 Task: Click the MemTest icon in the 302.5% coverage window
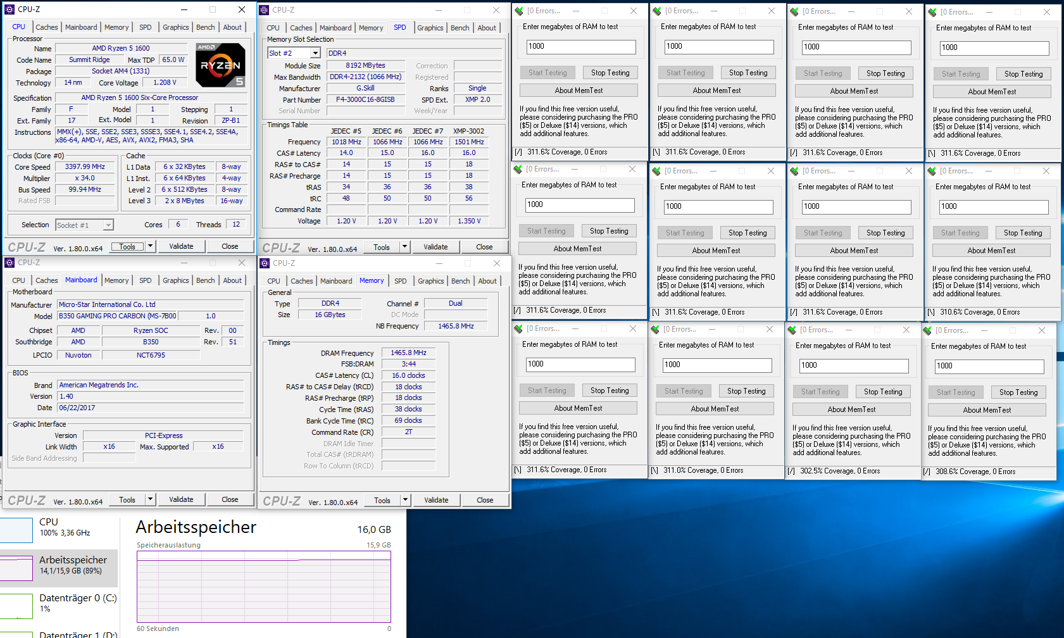(792, 330)
